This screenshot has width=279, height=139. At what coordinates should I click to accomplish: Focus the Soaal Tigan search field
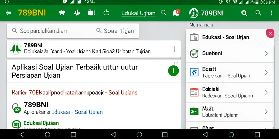pos(115,31)
